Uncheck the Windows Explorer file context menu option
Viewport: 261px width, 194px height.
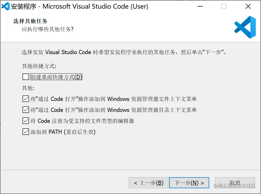[26, 99]
